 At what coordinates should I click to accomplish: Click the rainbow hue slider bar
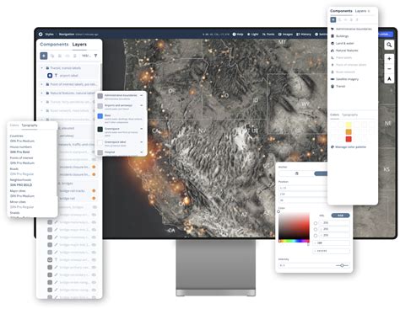pyautogui.click(x=294, y=241)
